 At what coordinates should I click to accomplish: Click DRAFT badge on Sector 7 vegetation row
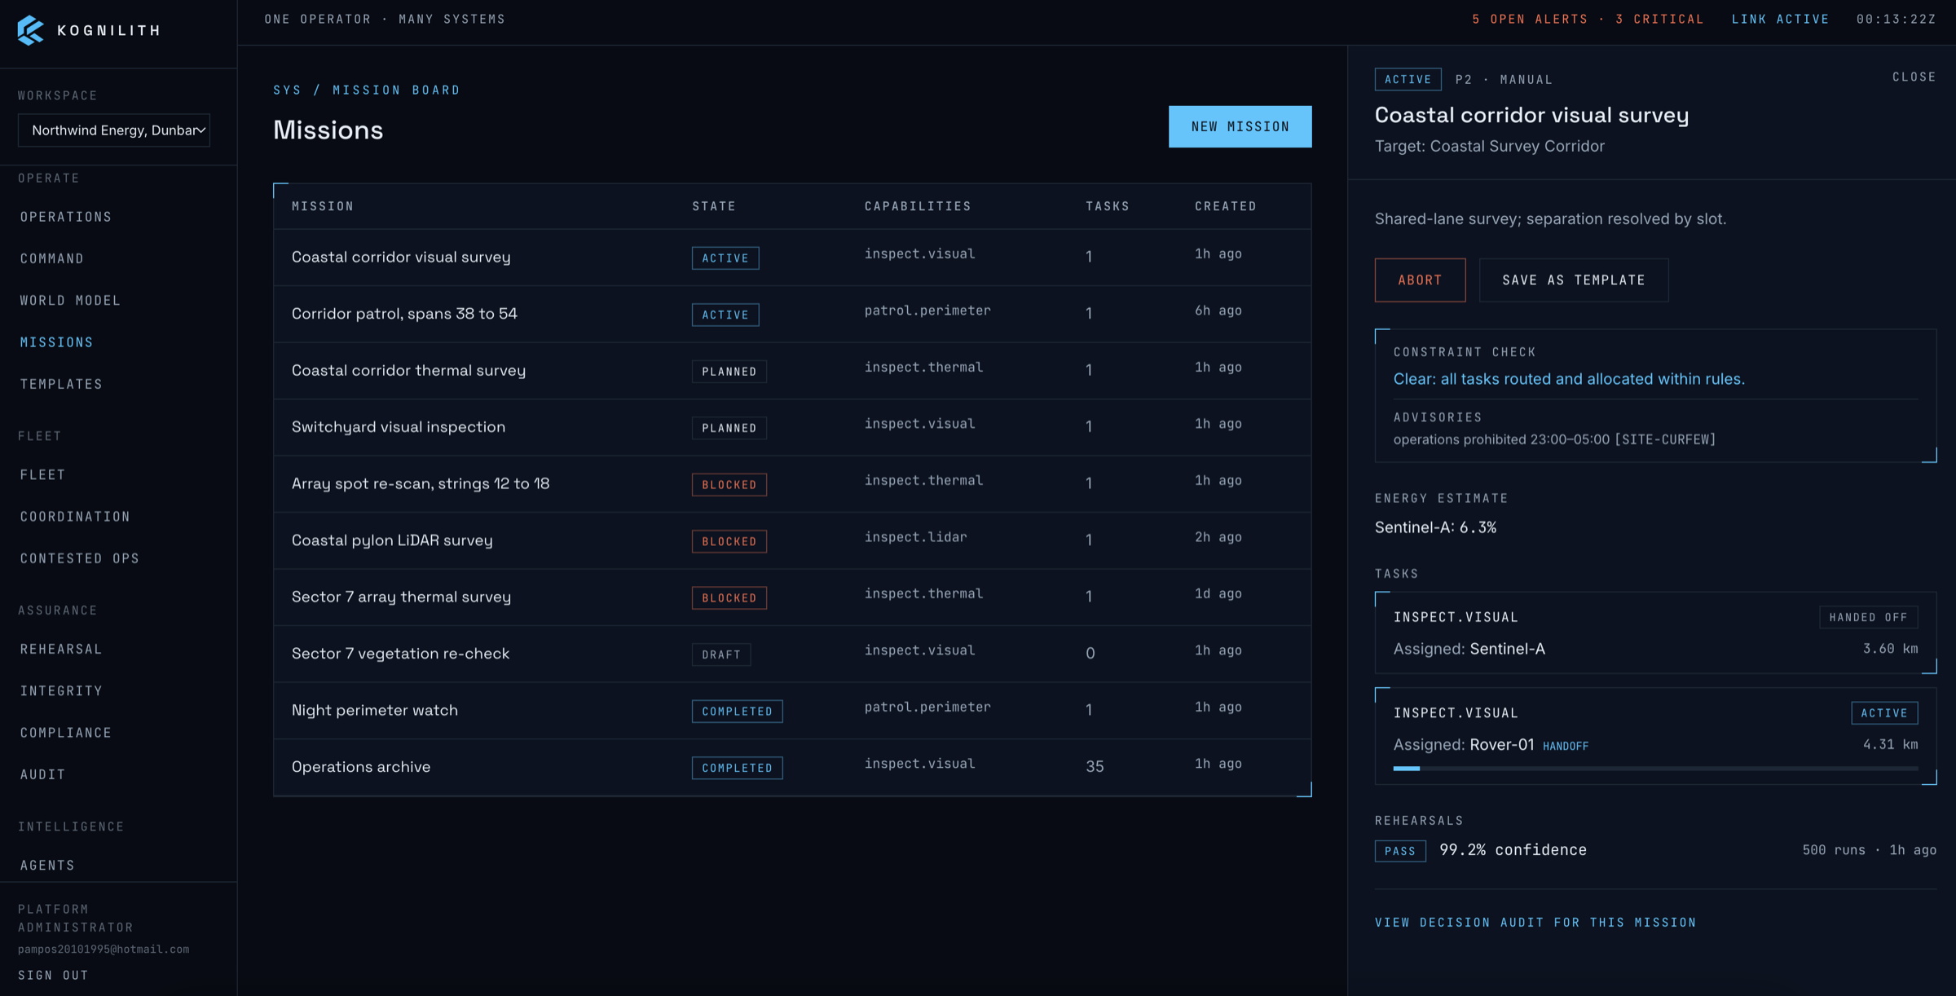[721, 654]
